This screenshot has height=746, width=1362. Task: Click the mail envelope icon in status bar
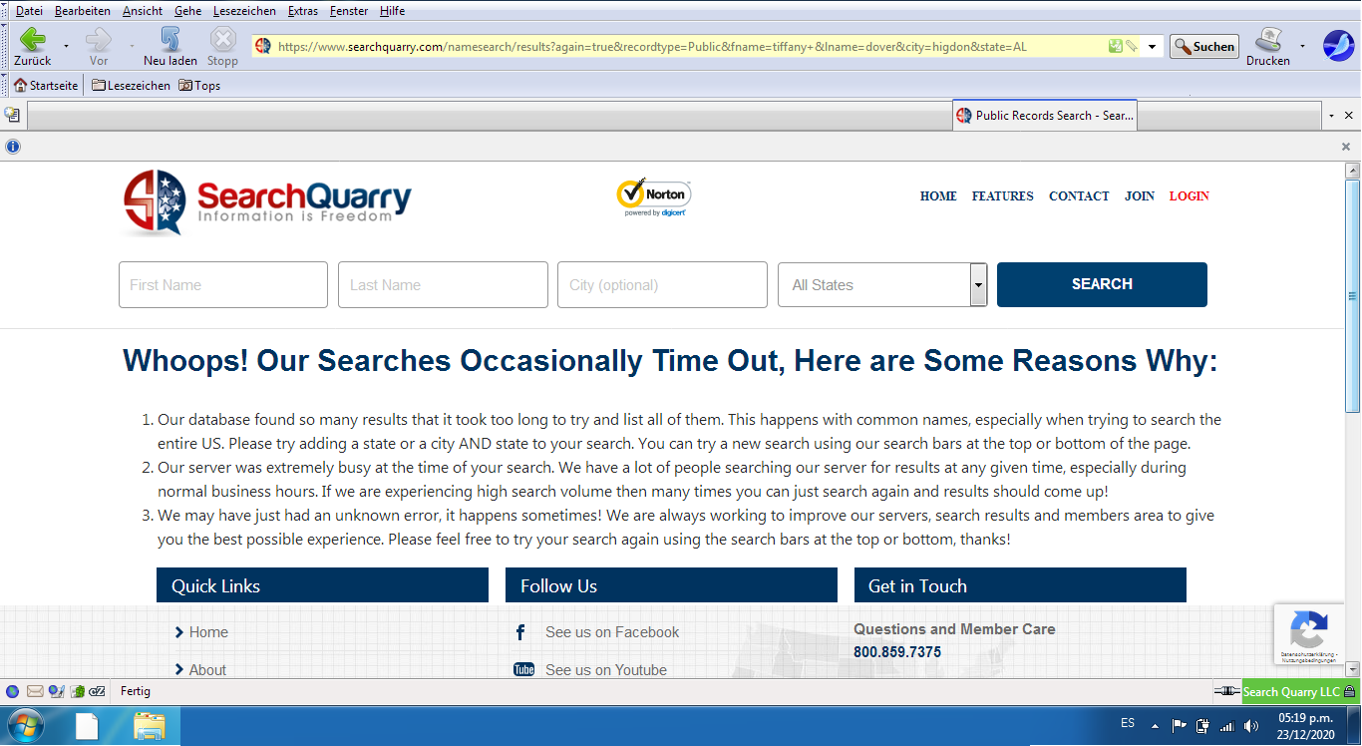pyautogui.click(x=35, y=691)
